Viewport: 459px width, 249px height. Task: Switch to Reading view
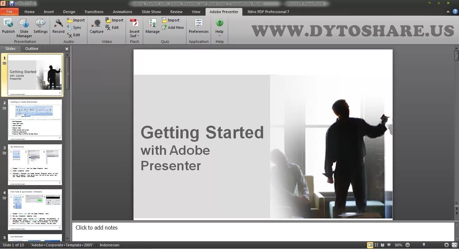[383, 245]
